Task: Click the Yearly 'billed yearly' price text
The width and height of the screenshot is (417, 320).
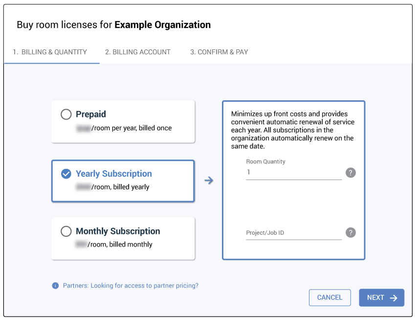Action: 112,187
